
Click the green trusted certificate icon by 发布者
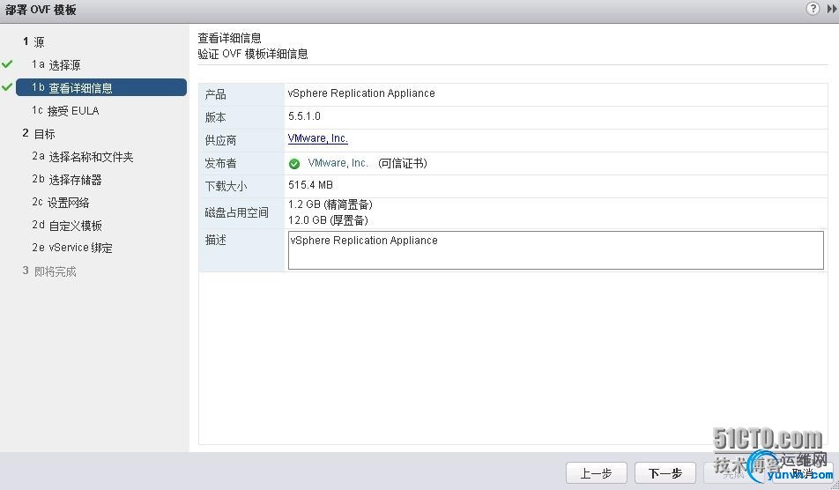(294, 164)
